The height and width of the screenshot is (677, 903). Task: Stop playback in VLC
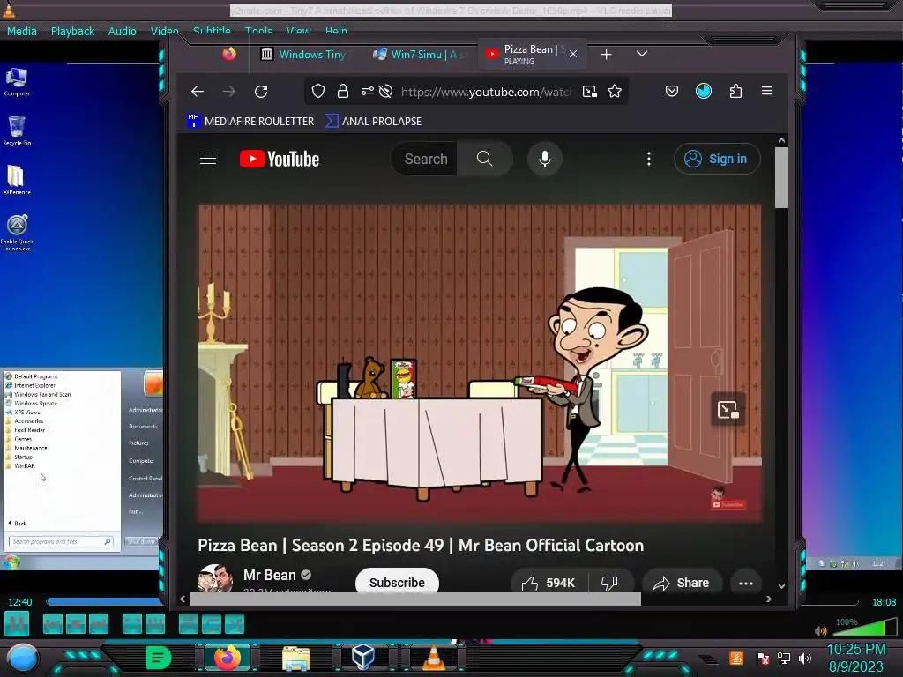pos(76,624)
